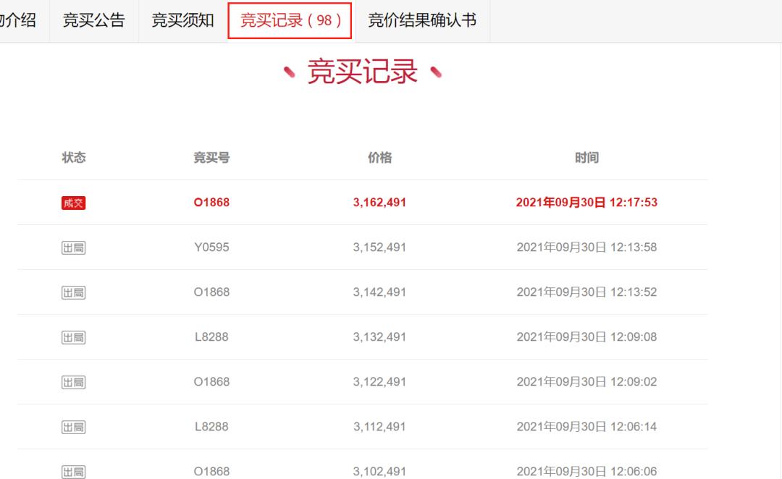Click the 出局 badge next to L8288 row
The width and height of the screenshot is (782, 479).
click(x=72, y=336)
